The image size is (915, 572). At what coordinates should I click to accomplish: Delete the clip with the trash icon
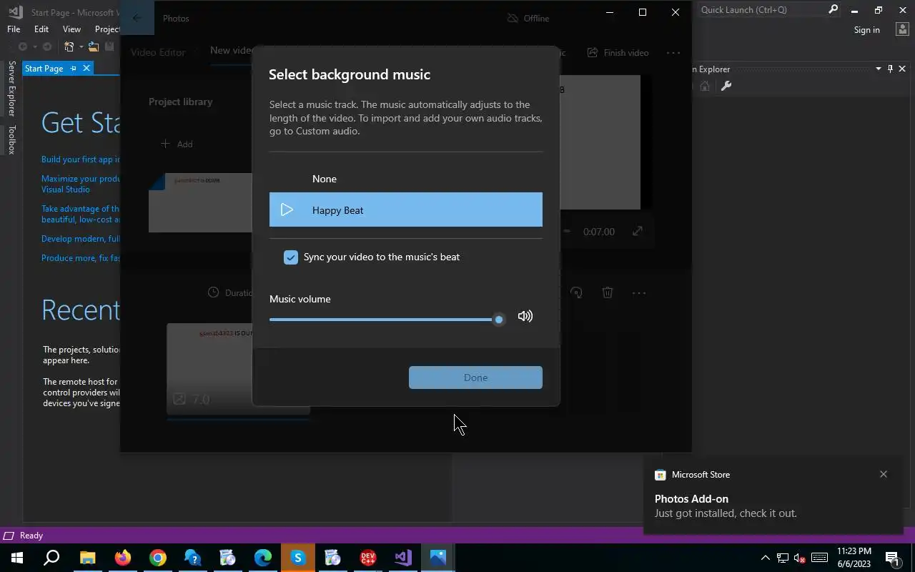[x=608, y=292]
